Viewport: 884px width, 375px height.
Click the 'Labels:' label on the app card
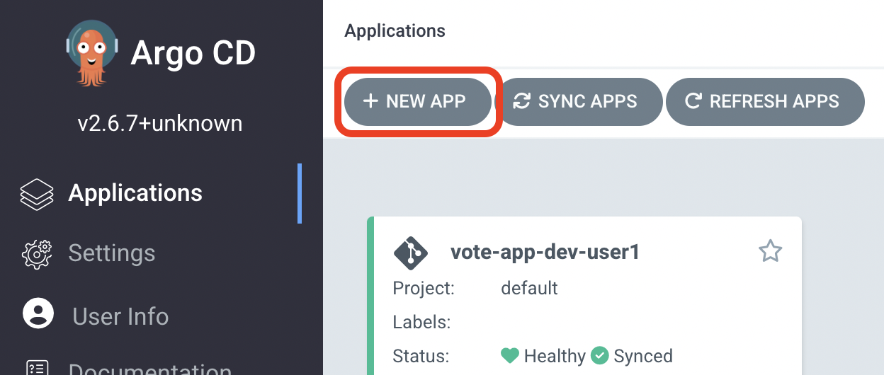(x=421, y=322)
